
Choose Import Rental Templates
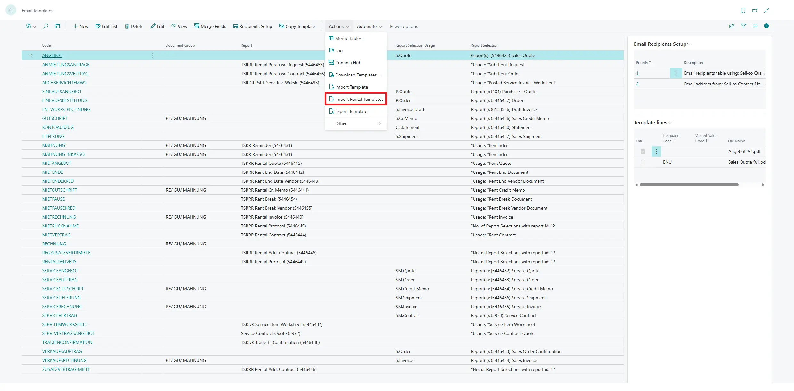(356, 99)
